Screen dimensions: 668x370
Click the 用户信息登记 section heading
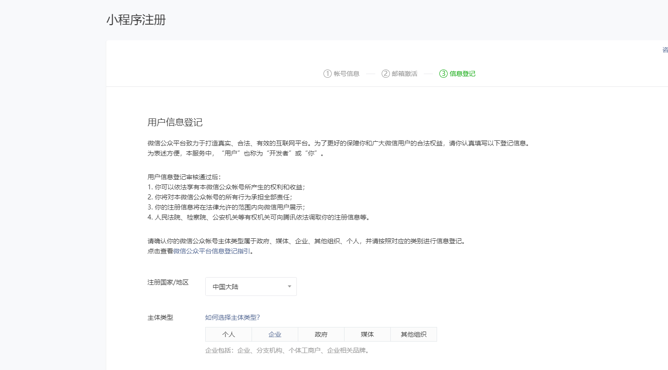tap(175, 122)
